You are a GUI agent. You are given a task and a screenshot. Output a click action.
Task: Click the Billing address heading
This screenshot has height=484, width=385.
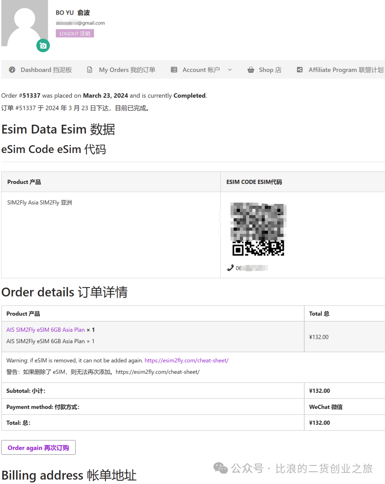point(69,475)
